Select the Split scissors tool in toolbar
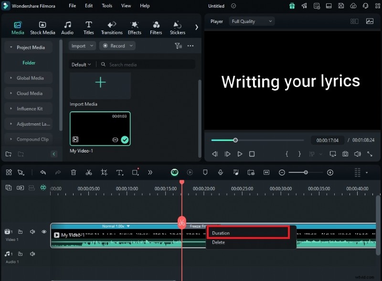The image size is (382, 281). pos(89,173)
